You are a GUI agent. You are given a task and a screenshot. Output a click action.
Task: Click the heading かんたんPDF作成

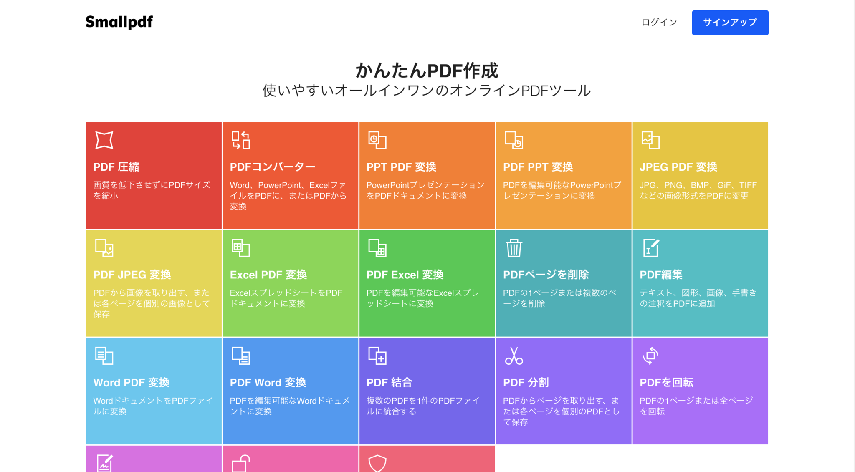(427, 71)
